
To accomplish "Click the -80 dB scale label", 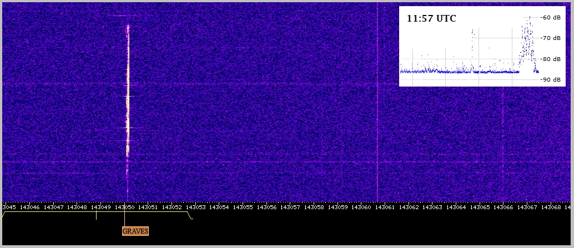I will point(551,59).
